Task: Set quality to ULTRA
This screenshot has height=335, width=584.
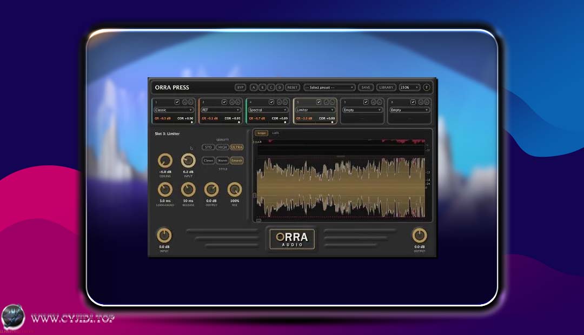Action: point(236,148)
